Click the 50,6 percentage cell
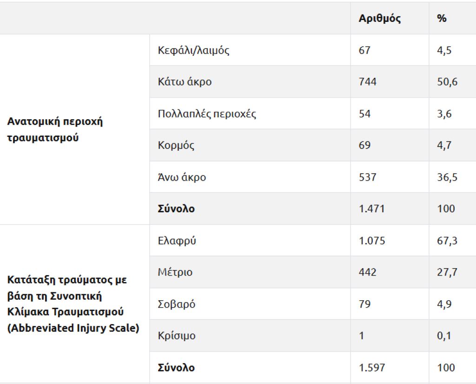The image size is (476, 384). coord(447,82)
